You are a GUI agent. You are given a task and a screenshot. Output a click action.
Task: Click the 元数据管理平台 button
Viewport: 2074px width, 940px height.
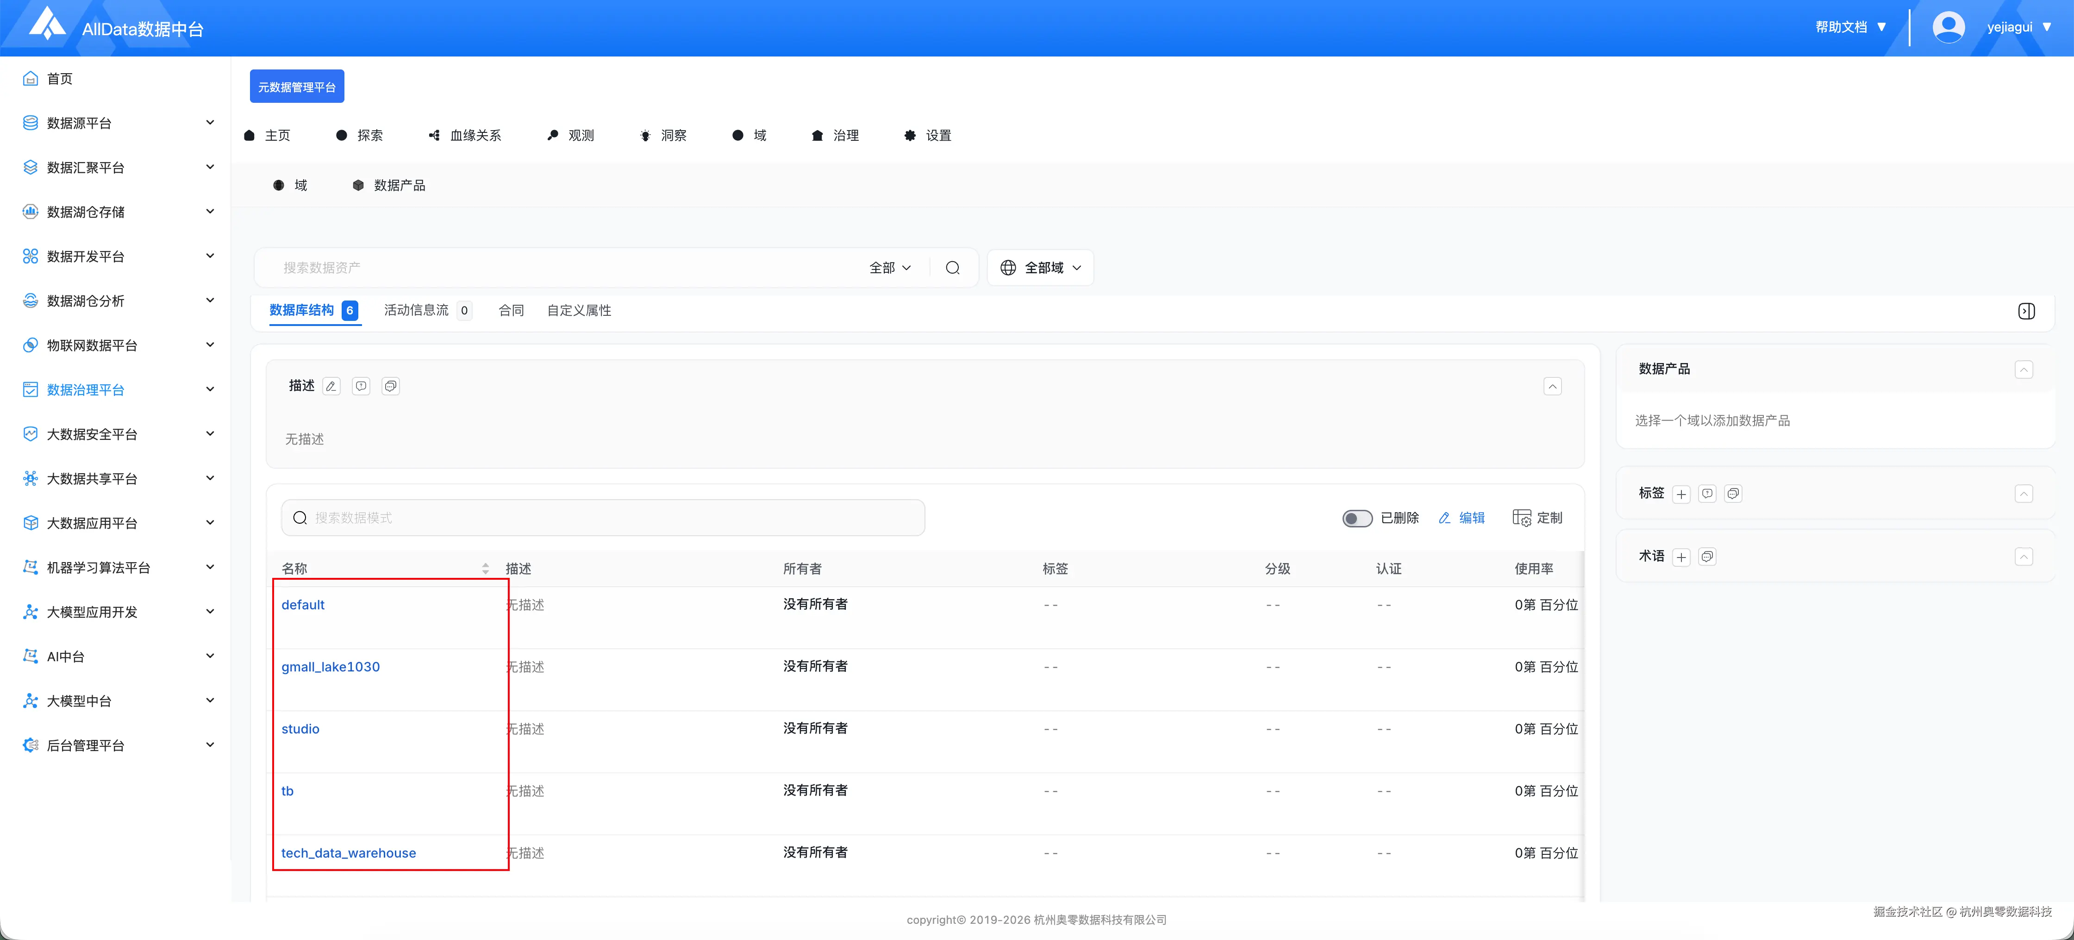297,86
